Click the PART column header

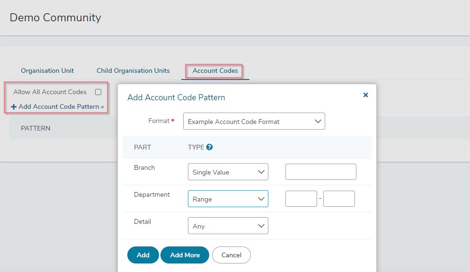click(x=142, y=147)
